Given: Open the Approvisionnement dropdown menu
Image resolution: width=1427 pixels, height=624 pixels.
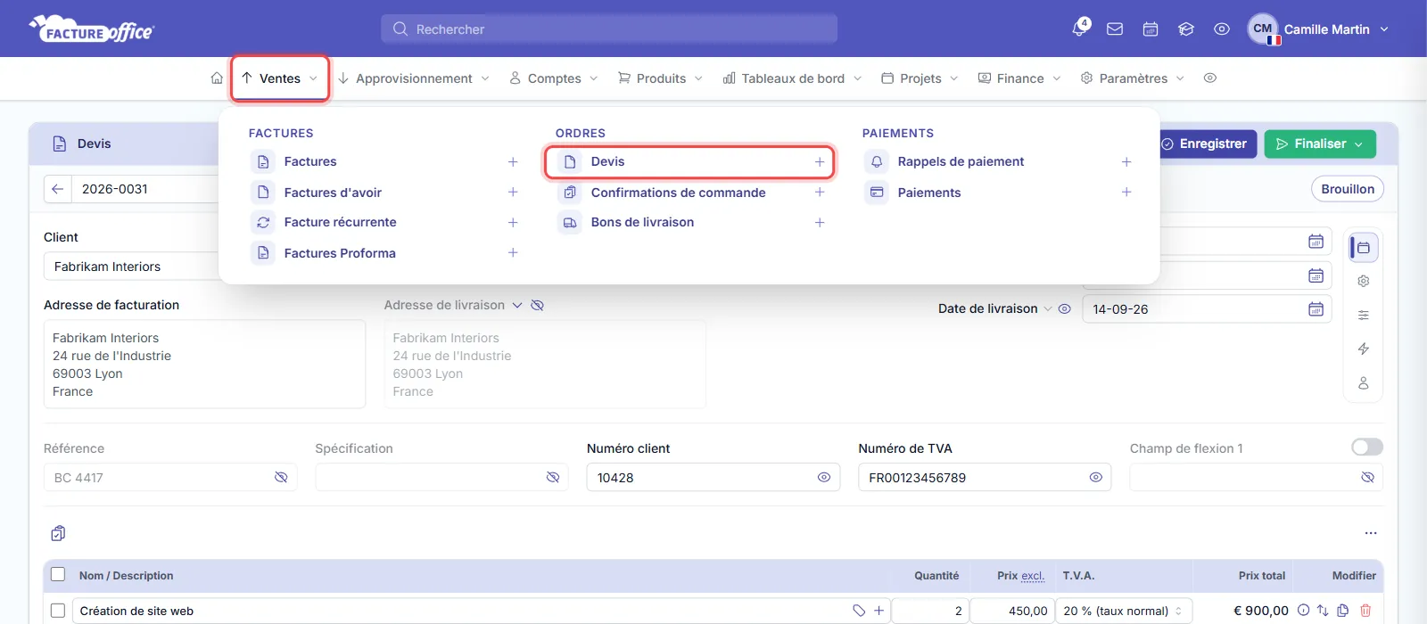Looking at the screenshot, I should coord(414,78).
